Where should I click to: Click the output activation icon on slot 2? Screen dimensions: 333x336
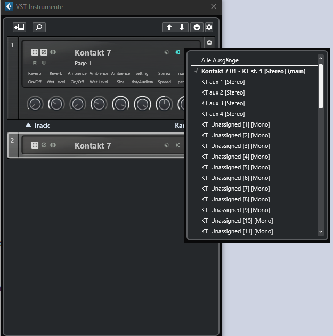point(178,145)
